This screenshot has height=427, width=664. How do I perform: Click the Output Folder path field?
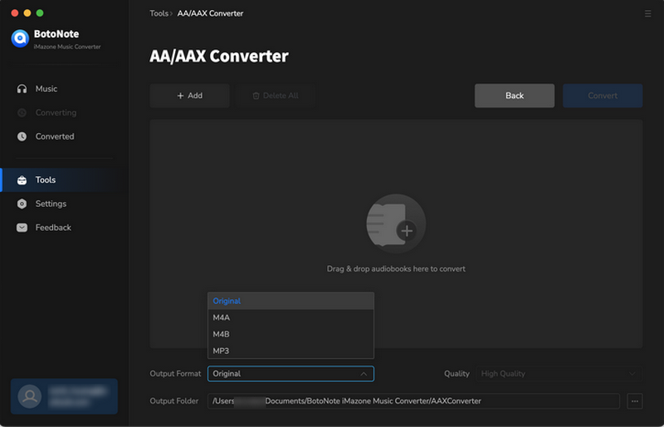pos(413,401)
